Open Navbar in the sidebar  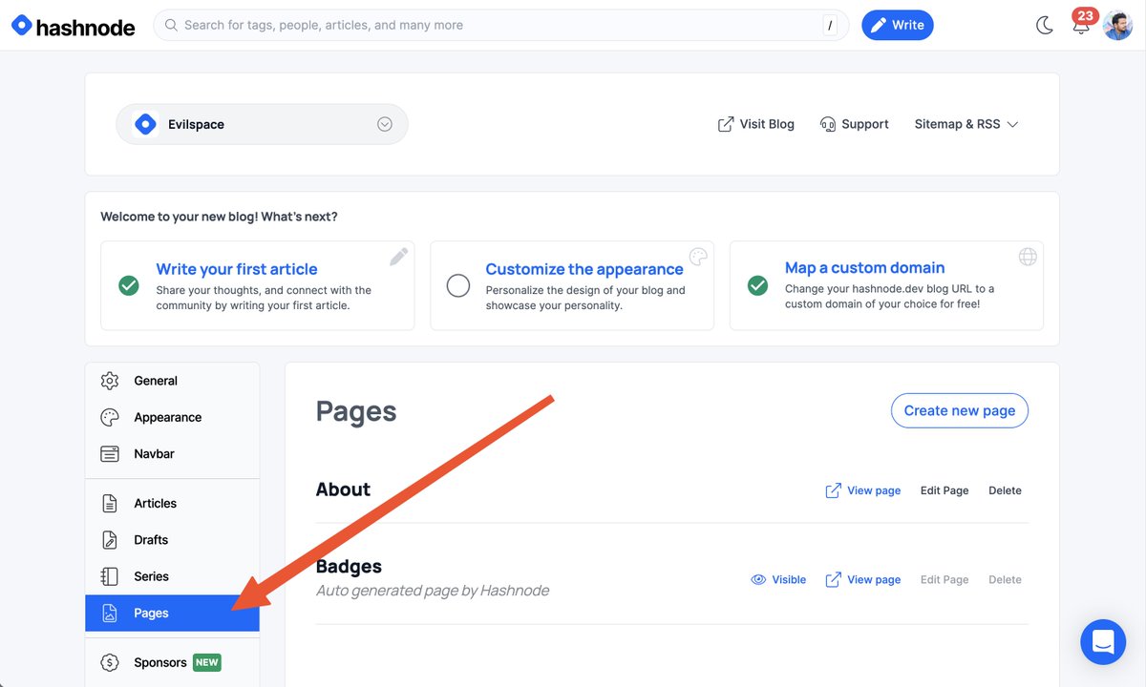pyautogui.click(x=172, y=453)
